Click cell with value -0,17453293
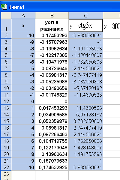 (52, 35)
